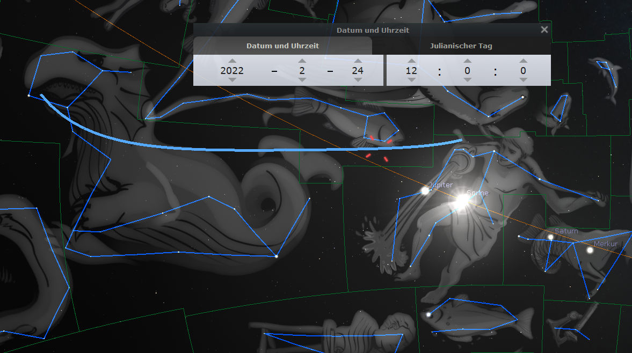The width and height of the screenshot is (632, 353).
Task: Select the Datum und Uhrzeit tab
Action: tap(282, 46)
